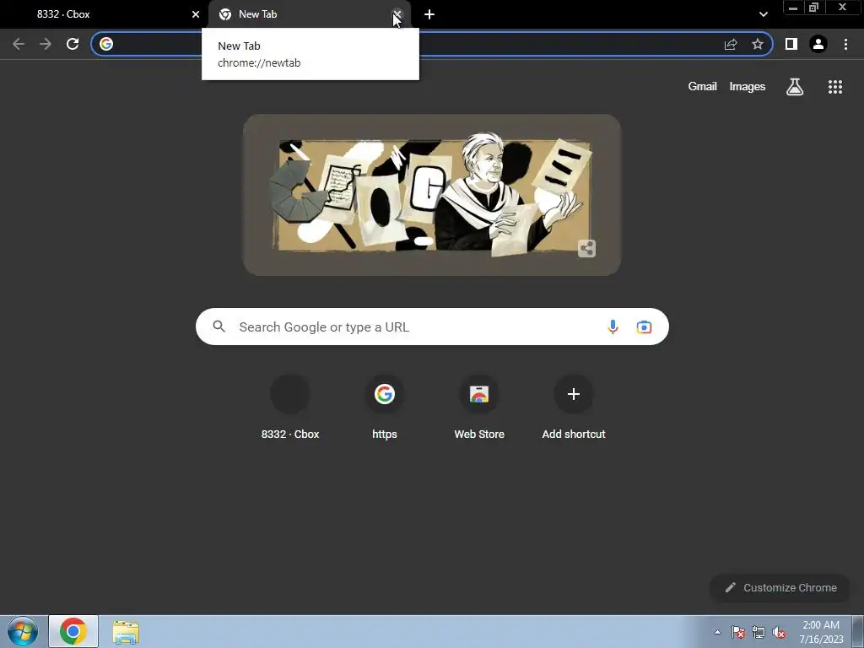Open the Chrome three-dot menu
Image resolution: width=864 pixels, height=648 pixels.
coord(845,44)
